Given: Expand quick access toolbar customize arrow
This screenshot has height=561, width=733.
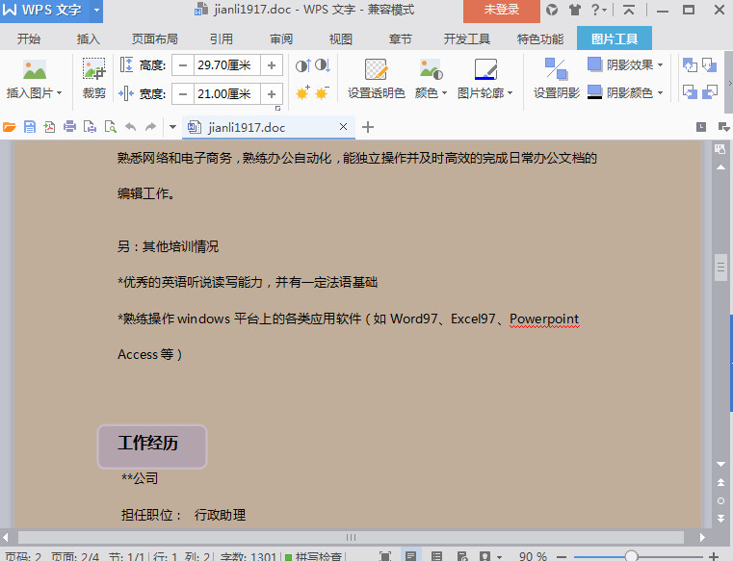Looking at the screenshot, I should [172, 127].
